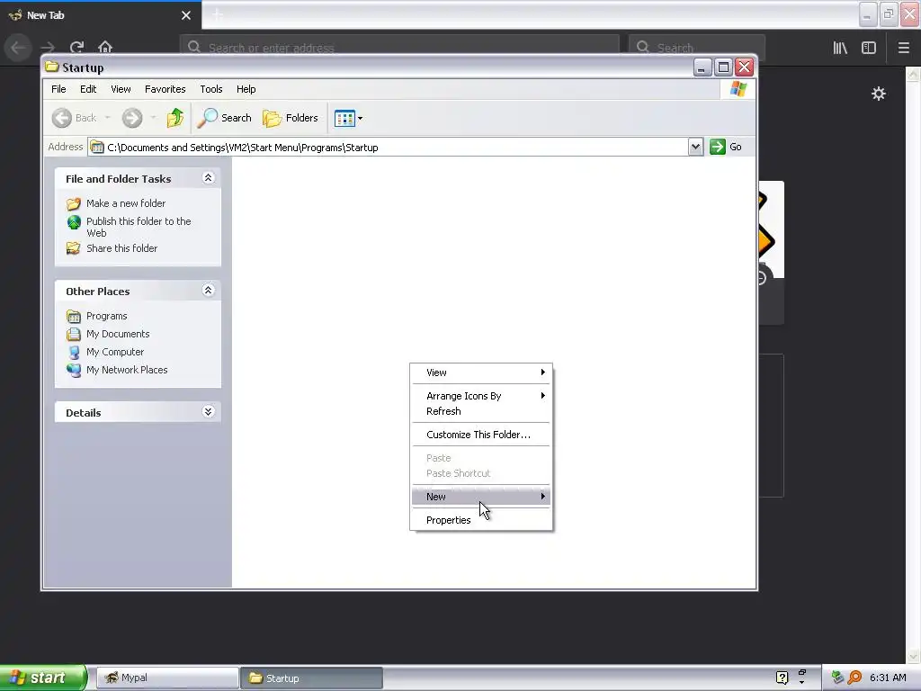Open the View menu in menu bar
The width and height of the screenshot is (921, 691).
click(121, 89)
